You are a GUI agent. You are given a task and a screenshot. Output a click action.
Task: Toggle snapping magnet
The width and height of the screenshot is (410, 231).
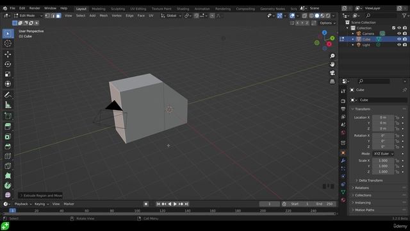pyautogui.click(x=196, y=15)
